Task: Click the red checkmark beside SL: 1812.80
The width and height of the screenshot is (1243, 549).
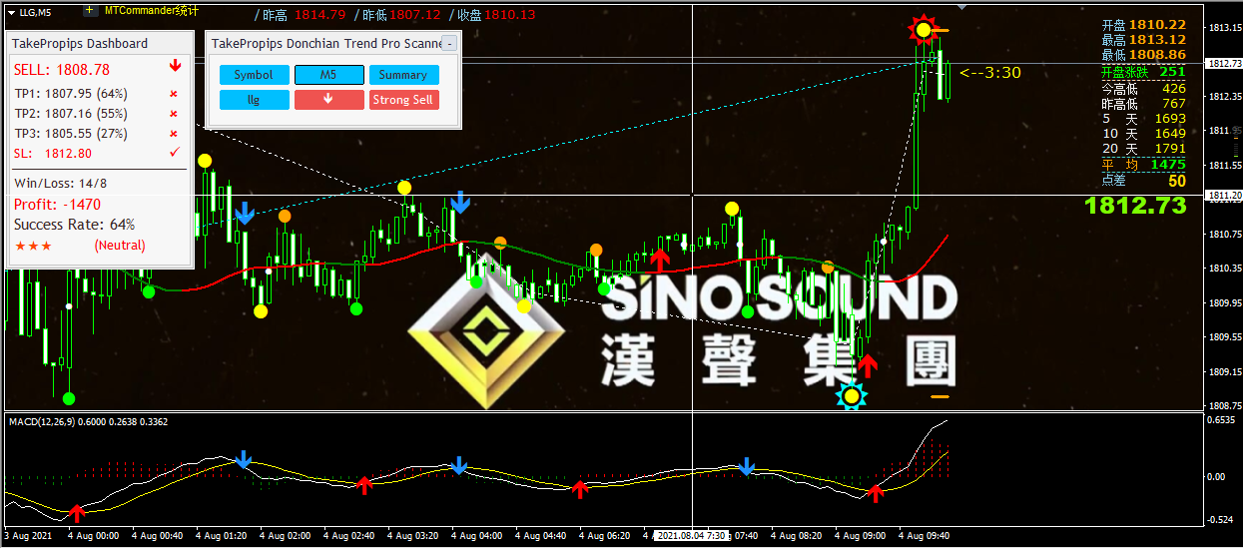Action: coord(175,153)
